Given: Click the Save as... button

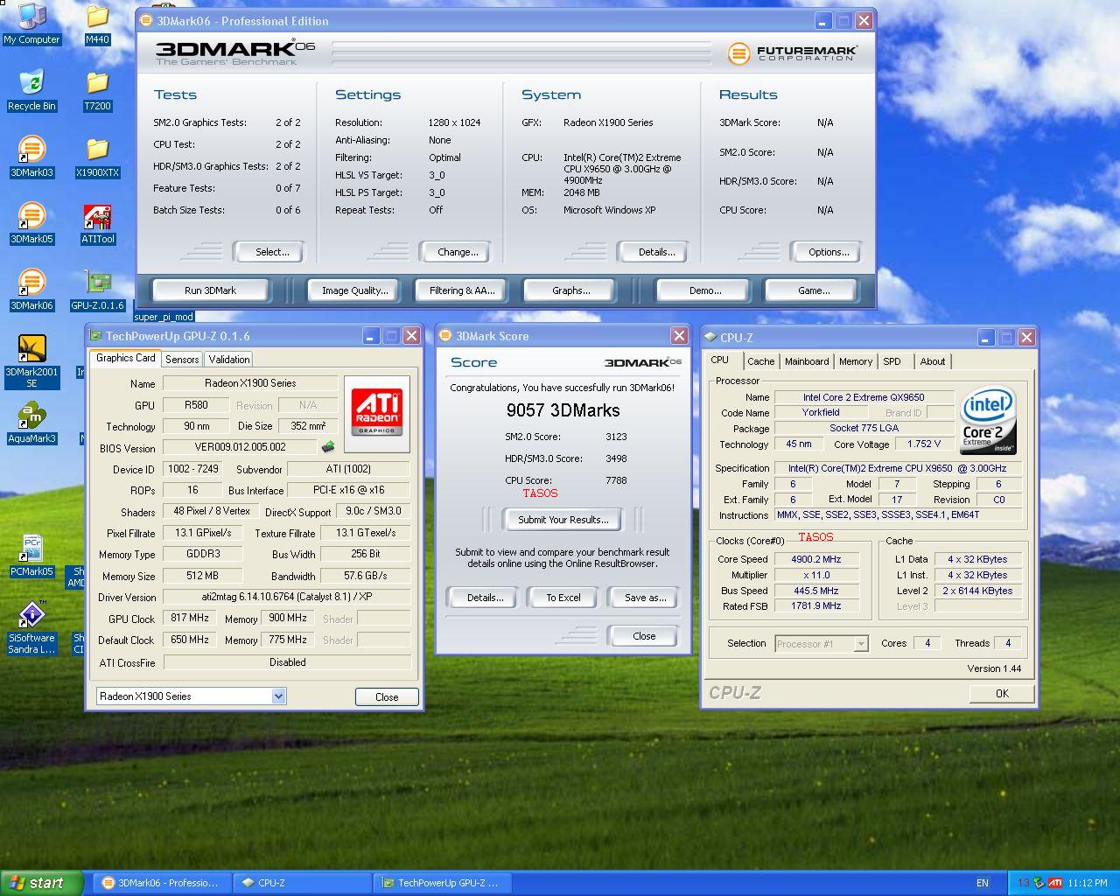Looking at the screenshot, I should pos(645,598).
